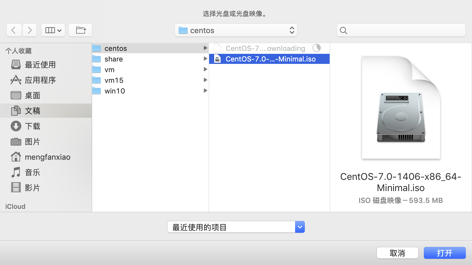Screen dimensions: 472x265
Task: Open 影片 in the sidebar
Action: [32, 188]
